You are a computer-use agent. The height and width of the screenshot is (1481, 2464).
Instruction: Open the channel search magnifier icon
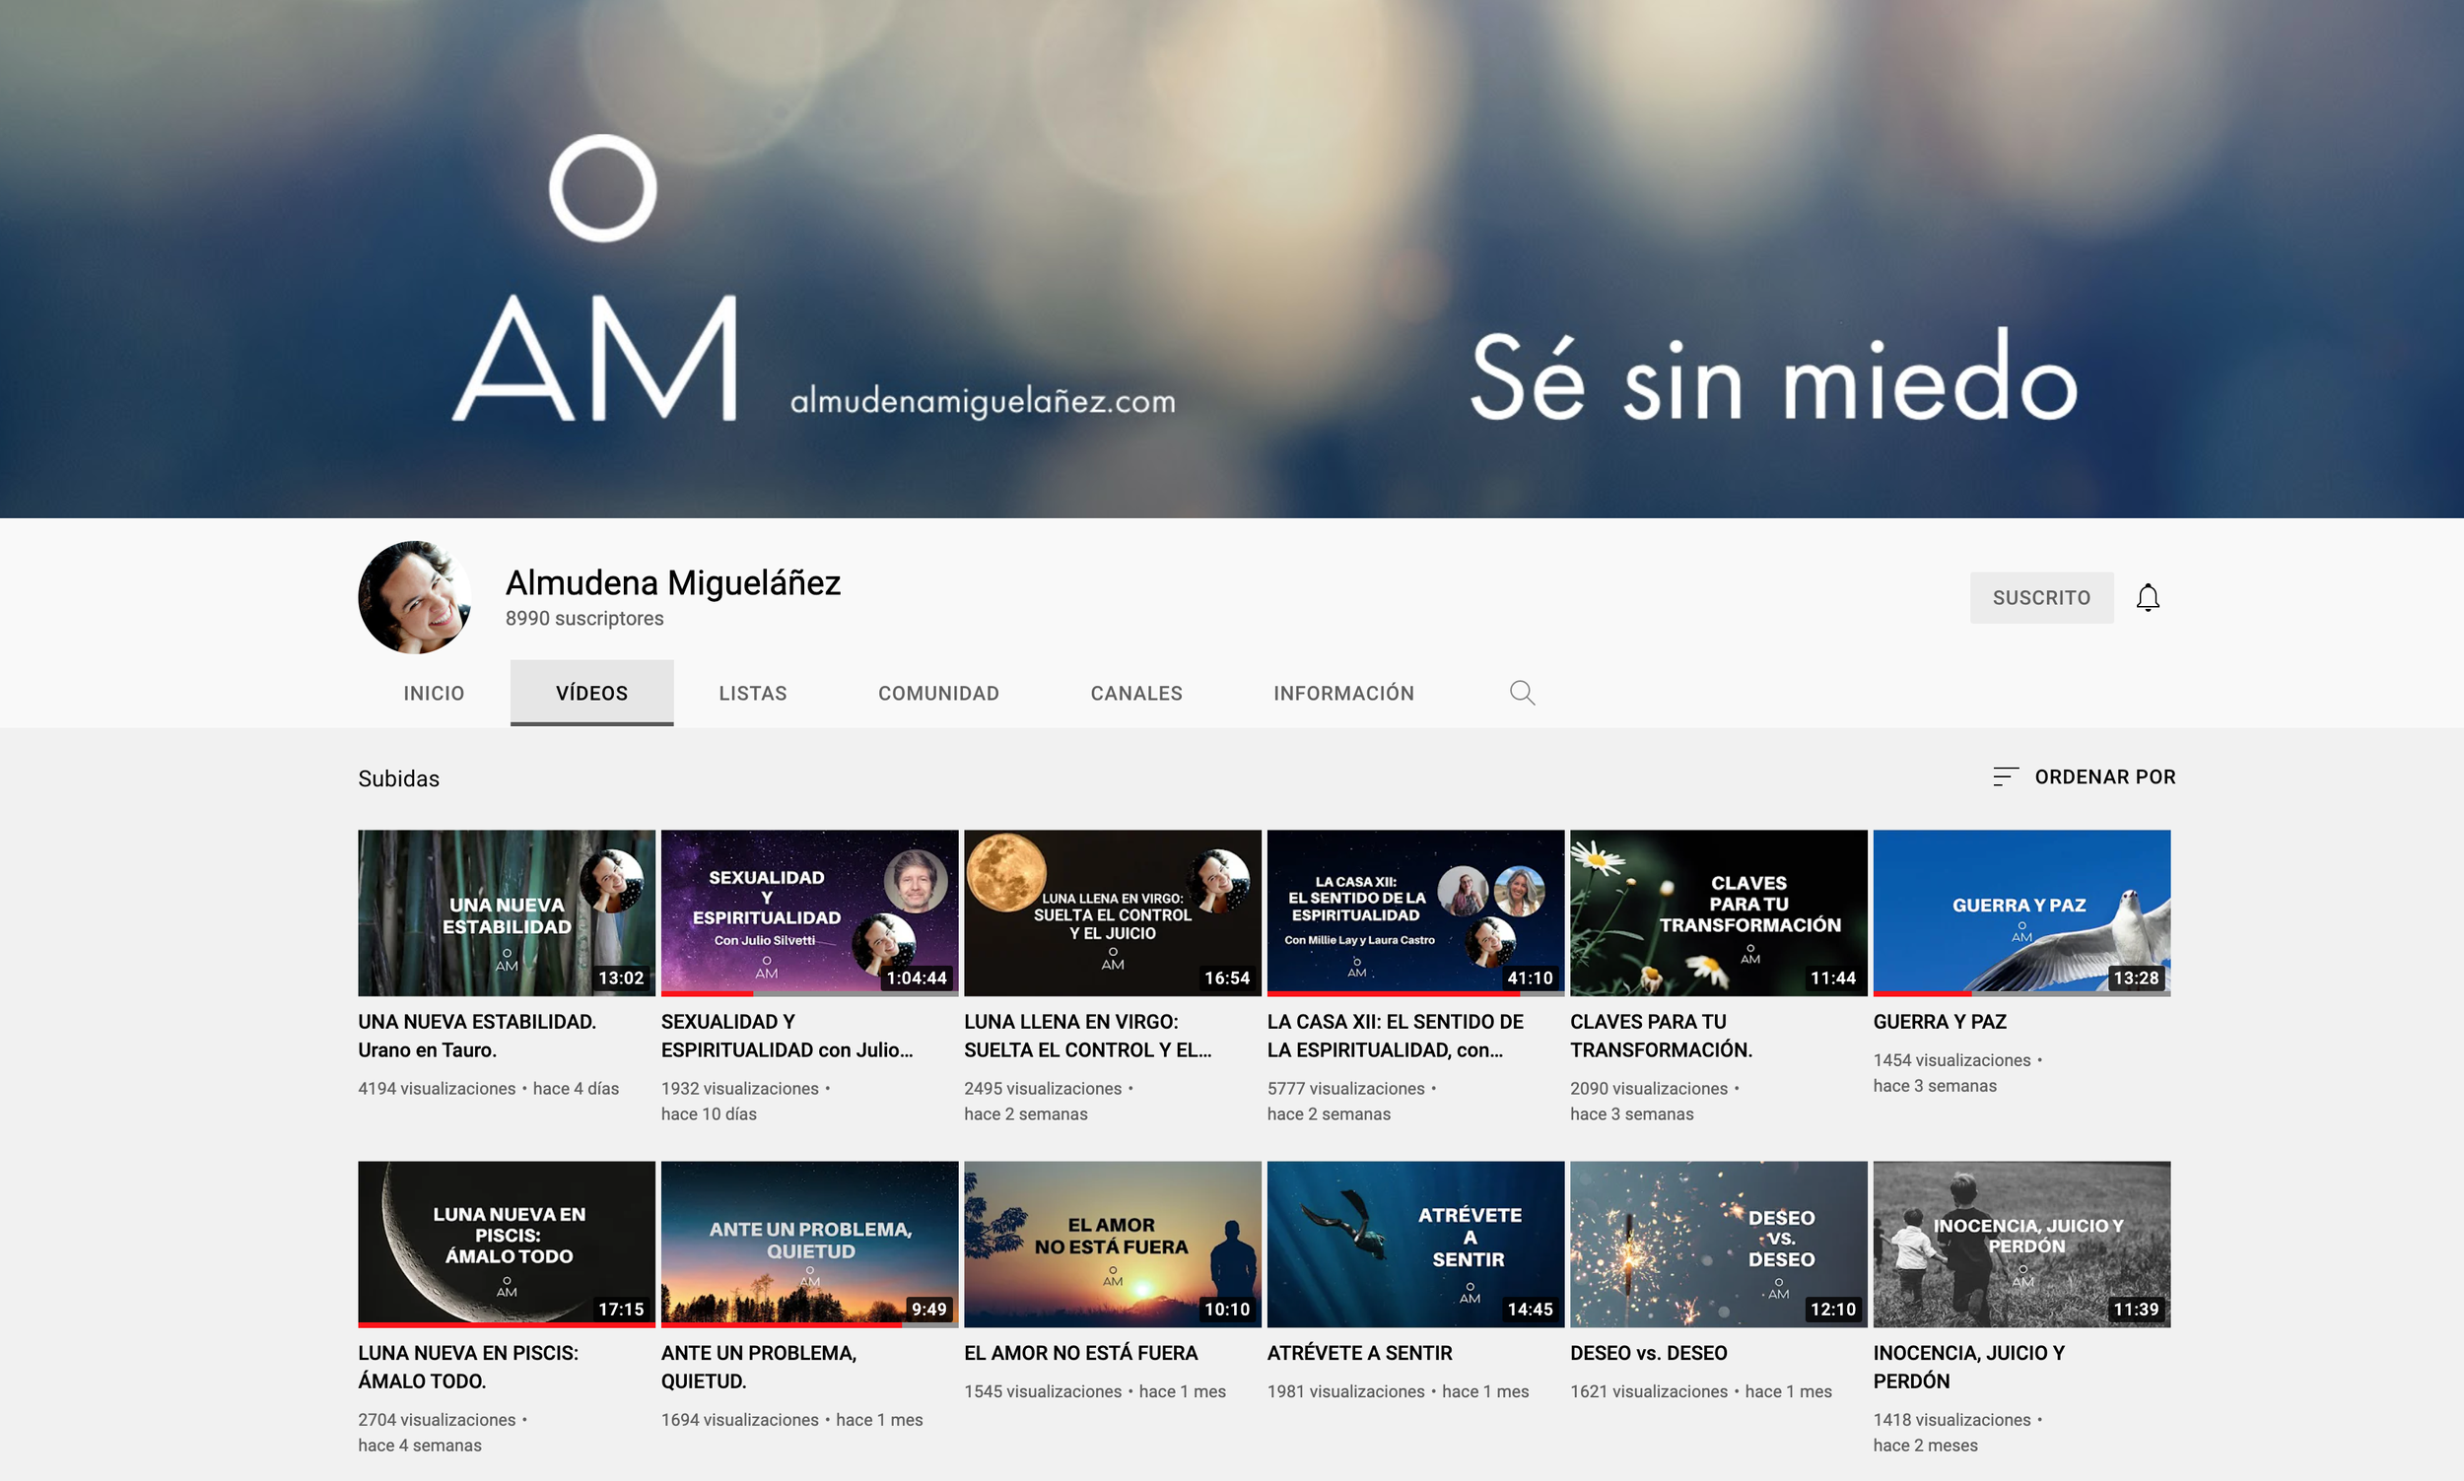1522,693
